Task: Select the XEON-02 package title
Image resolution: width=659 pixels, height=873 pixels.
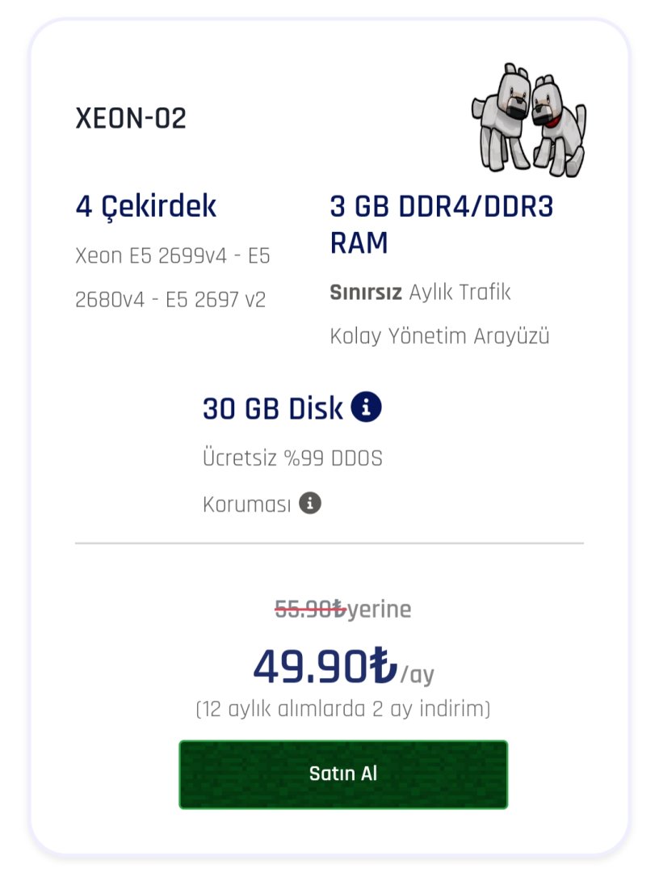Action: [131, 119]
